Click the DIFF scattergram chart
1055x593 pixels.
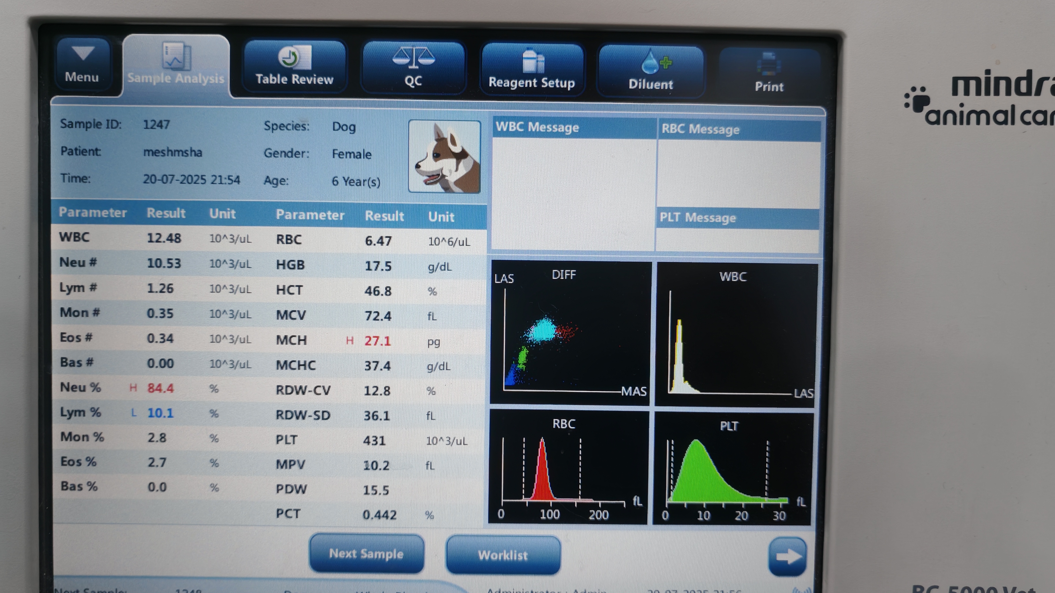(x=570, y=333)
